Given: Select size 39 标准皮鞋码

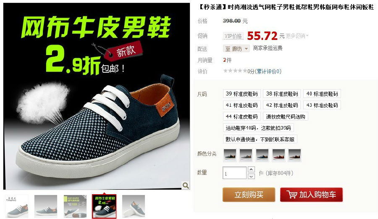Looking at the screenshot, I should click(x=242, y=94).
